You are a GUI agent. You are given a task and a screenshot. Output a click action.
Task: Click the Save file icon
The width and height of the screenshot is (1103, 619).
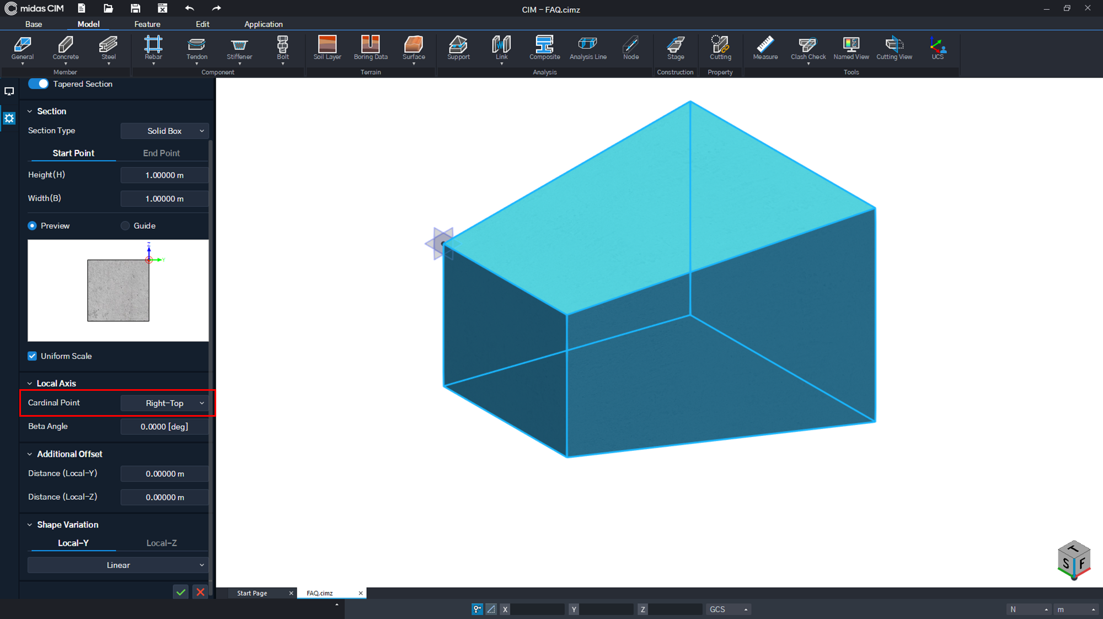click(135, 8)
